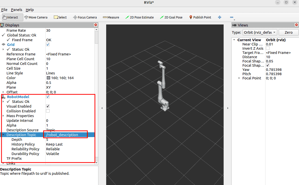Image resolution: width=299 pixels, height=185 pixels.
Task: Open the File menu
Action: (x=4, y=10)
